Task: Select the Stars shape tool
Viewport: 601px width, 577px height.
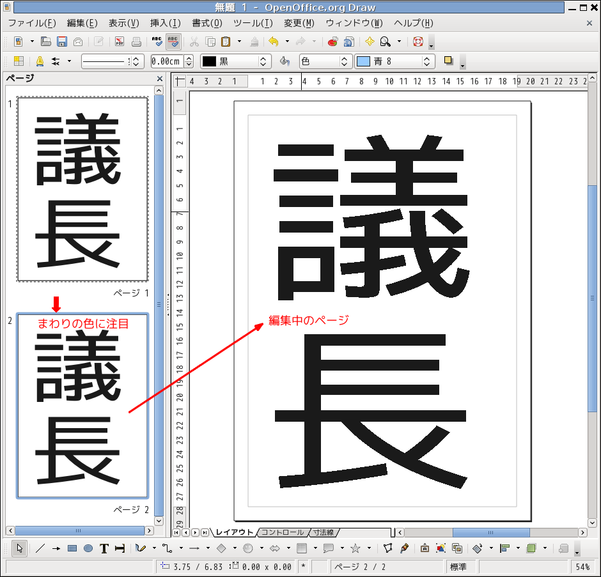Action: (x=355, y=548)
